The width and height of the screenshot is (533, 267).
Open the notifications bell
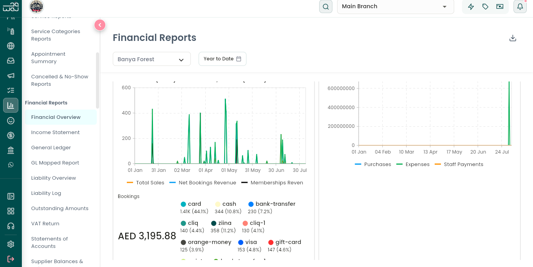(520, 7)
